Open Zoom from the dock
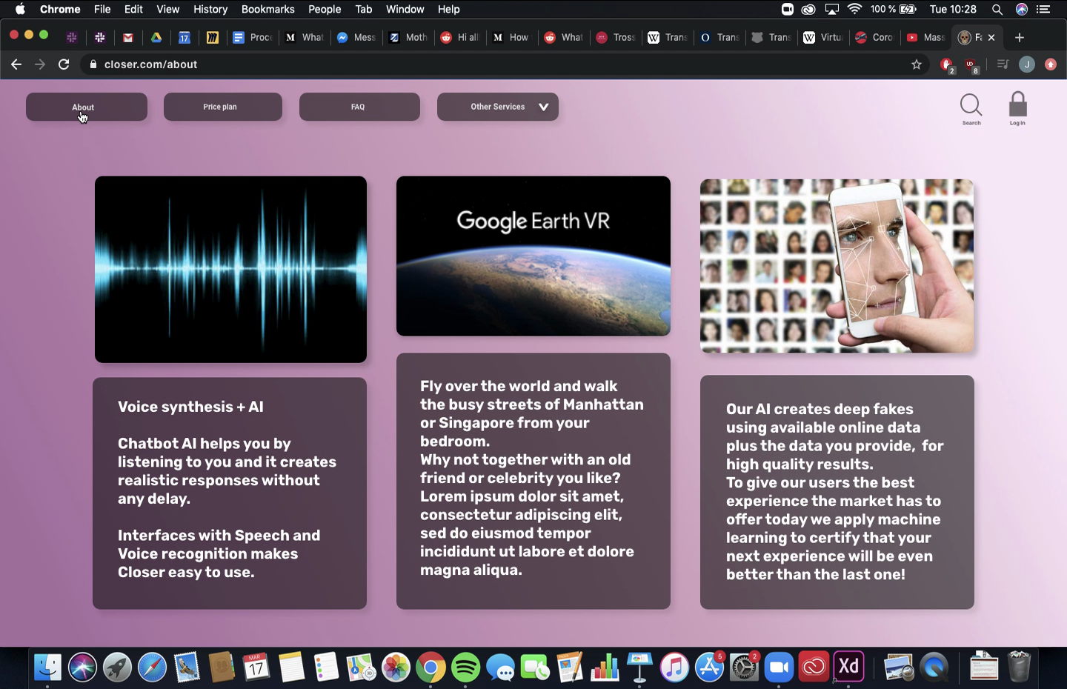The width and height of the screenshot is (1067, 689). coord(779,668)
